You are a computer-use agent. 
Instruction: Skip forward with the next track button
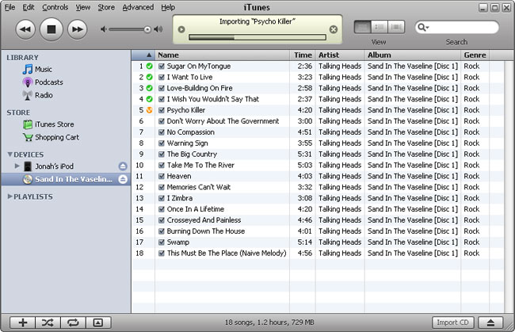(x=77, y=29)
